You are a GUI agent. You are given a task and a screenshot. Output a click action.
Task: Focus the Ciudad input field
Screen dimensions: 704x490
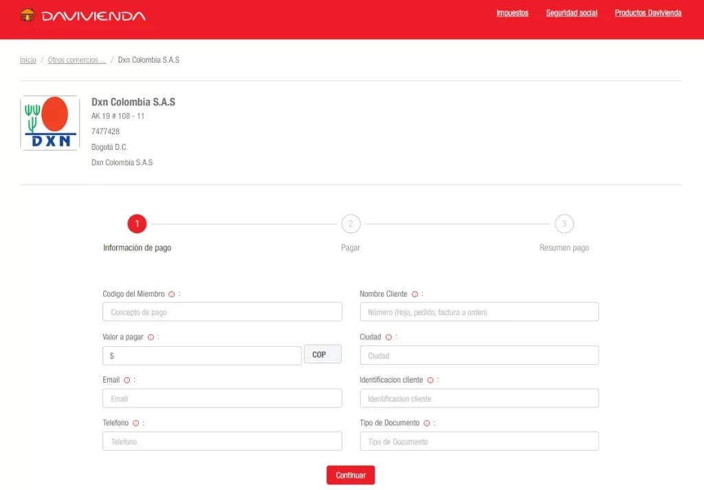tap(479, 355)
